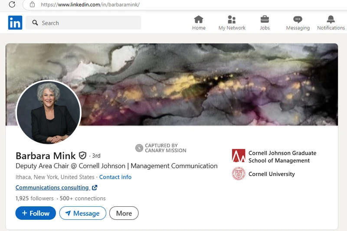Open Barbara Mink's profile photo

(49, 112)
